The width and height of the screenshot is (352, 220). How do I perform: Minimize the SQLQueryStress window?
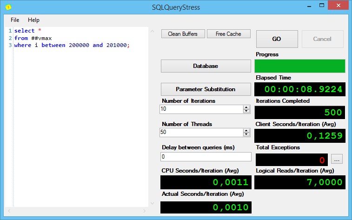(x=309, y=6)
